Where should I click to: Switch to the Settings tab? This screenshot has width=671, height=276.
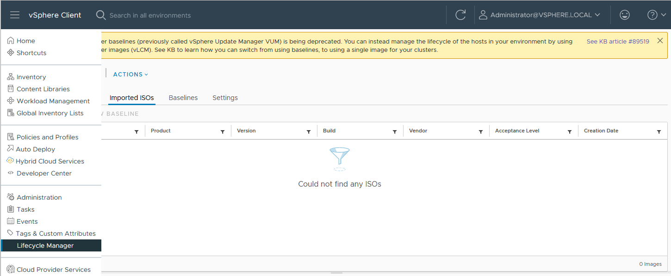(225, 98)
